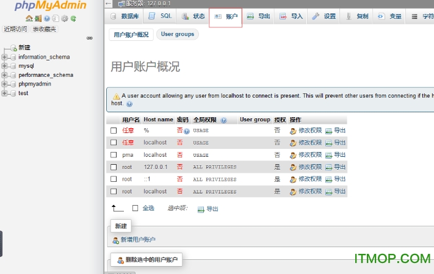Screen dimensions: 434x274
Task: Open the test database in the tree
Action: pos(23,93)
